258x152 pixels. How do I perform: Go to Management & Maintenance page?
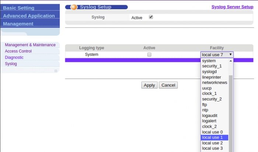30,45
